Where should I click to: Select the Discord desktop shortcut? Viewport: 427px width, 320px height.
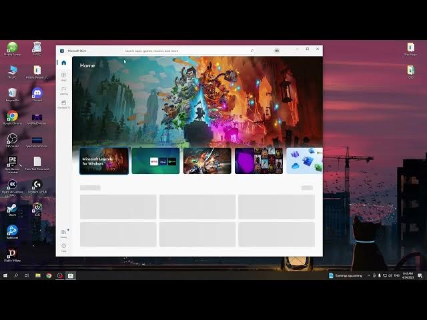tap(37, 95)
